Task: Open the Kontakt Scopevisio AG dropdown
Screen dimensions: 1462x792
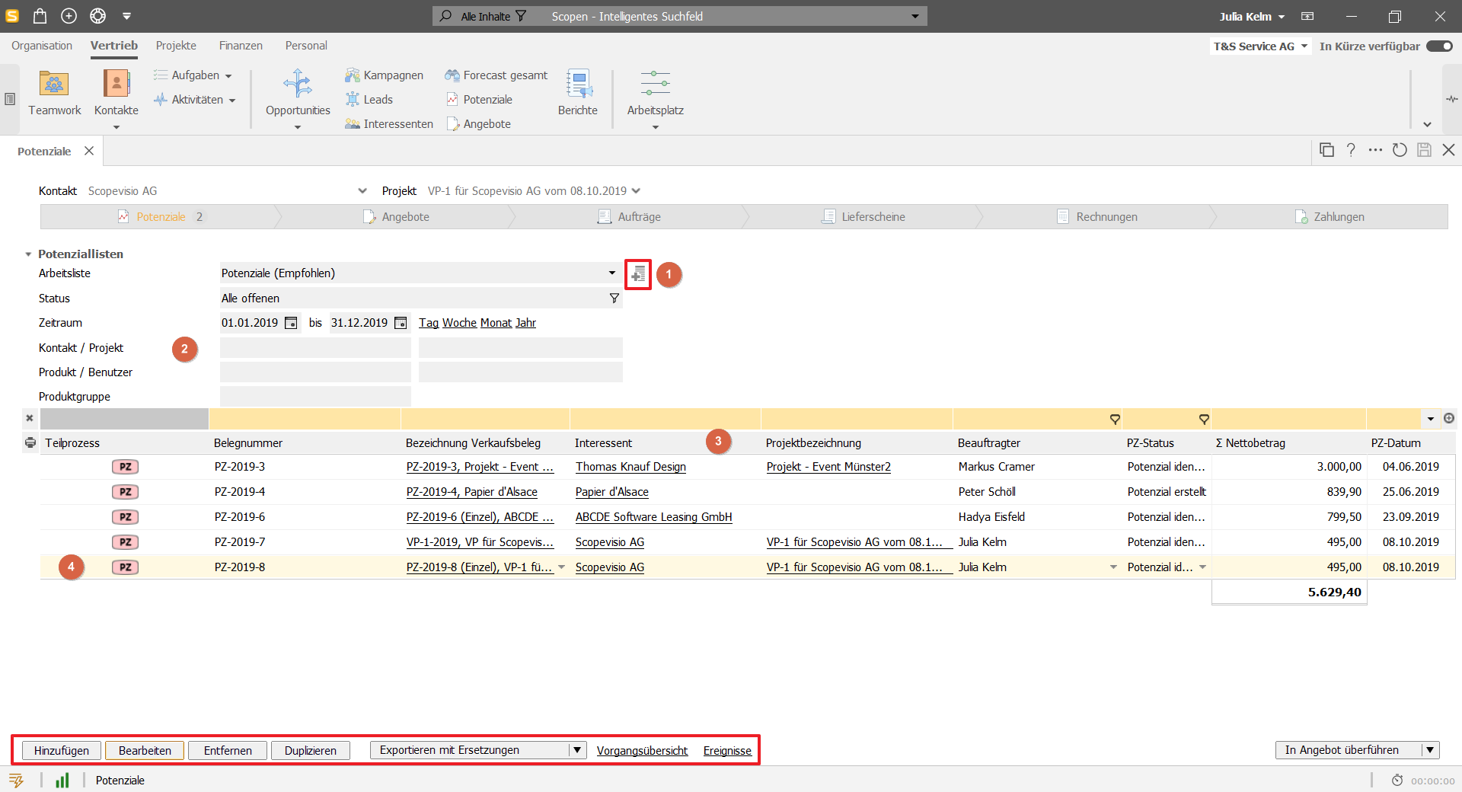Action: (362, 191)
